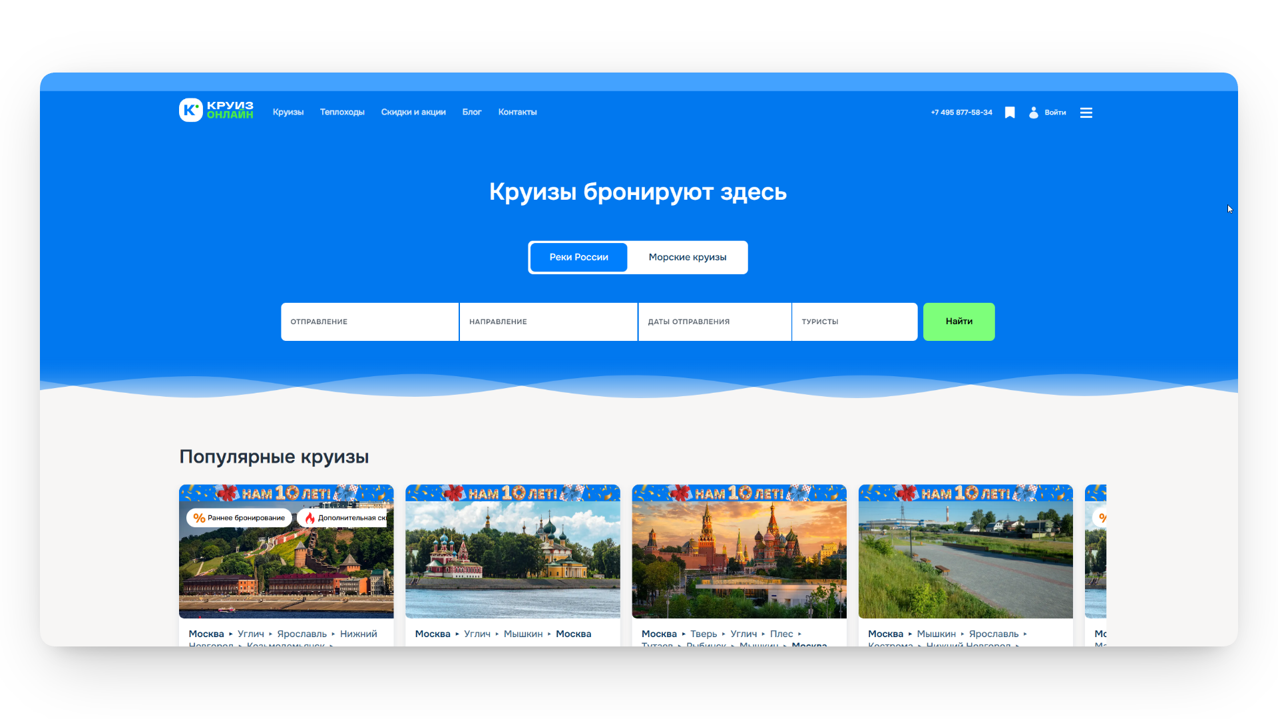Go to Скидки и акции
1278x719 pixels.
tap(413, 112)
